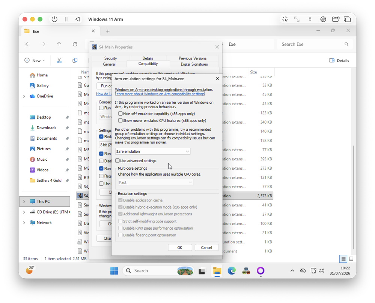
Task: Click the Cut scissors icon
Action: (59, 61)
